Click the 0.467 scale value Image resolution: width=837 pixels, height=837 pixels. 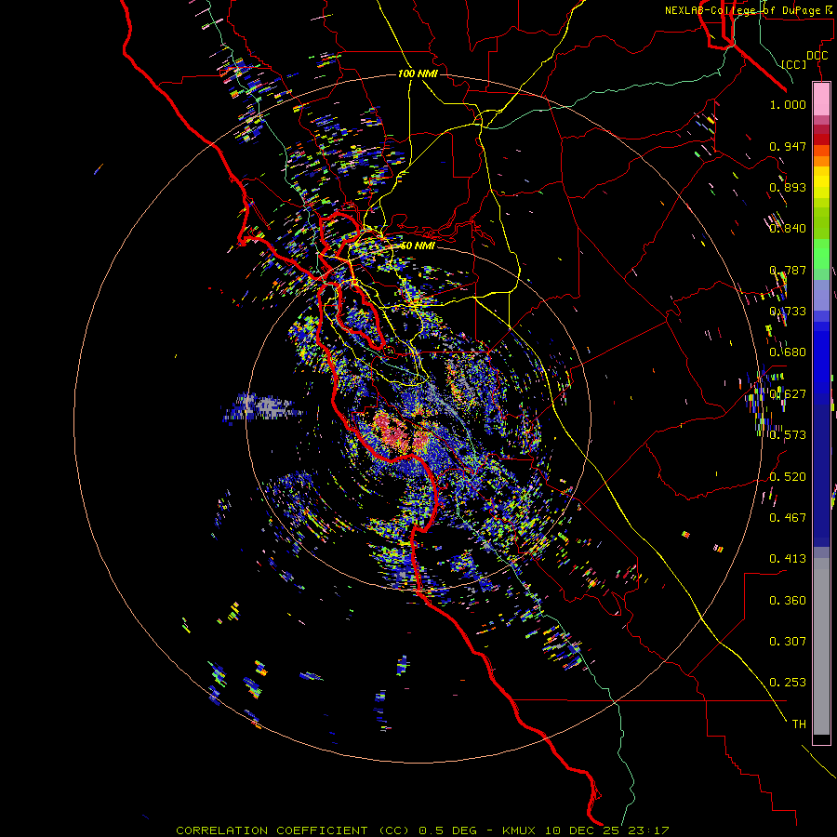[x=788, y=518]
